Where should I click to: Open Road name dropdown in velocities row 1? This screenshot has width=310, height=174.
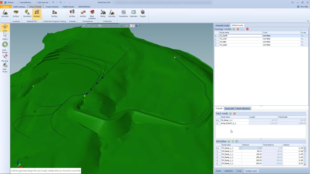[x=240, y=148]
